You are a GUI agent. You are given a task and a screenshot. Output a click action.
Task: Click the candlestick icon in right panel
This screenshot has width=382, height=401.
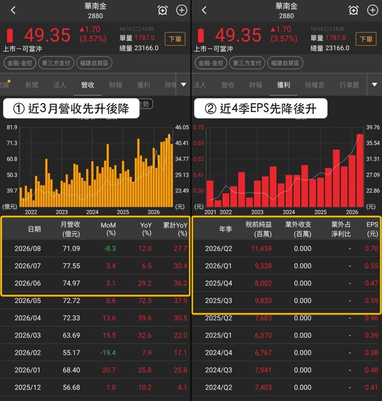pyautogui.click(x=201, y=35)
